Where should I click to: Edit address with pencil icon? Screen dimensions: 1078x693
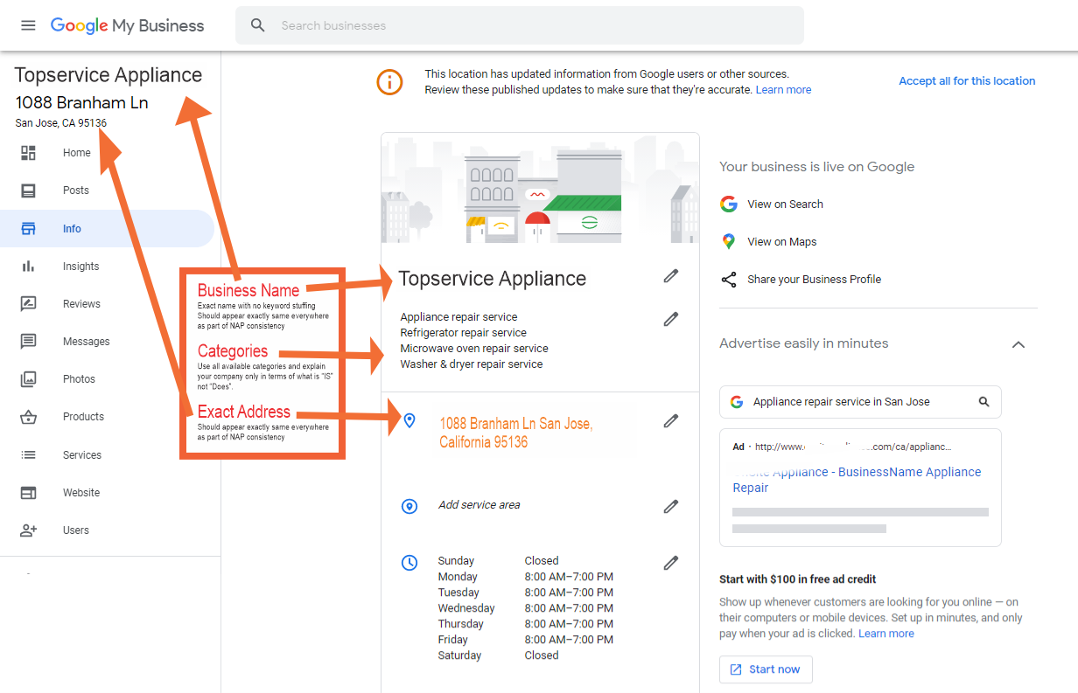[671, 421]
